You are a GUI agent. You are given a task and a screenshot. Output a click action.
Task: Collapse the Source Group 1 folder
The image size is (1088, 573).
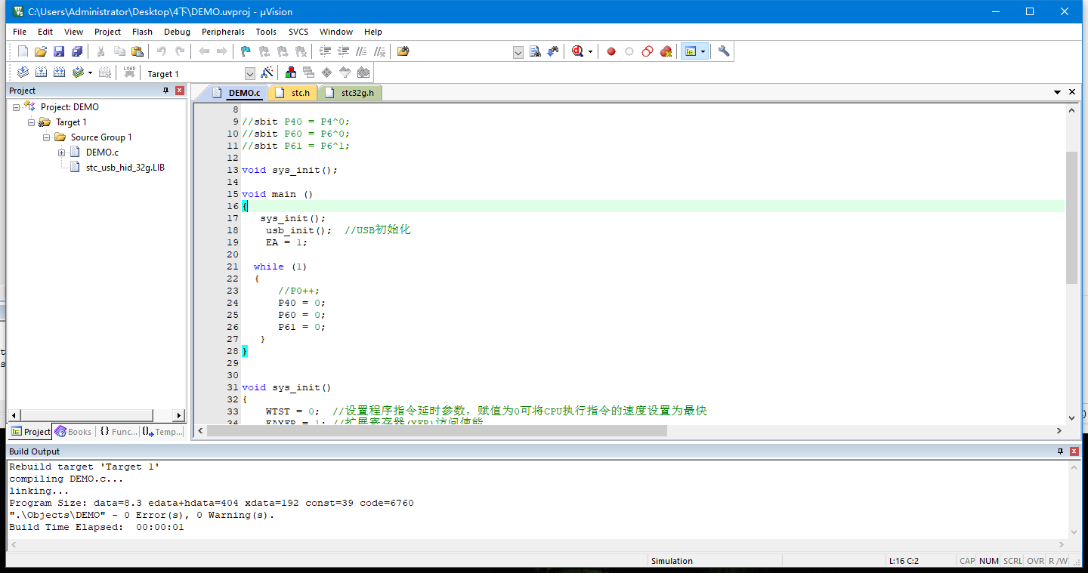pos(47,137)
